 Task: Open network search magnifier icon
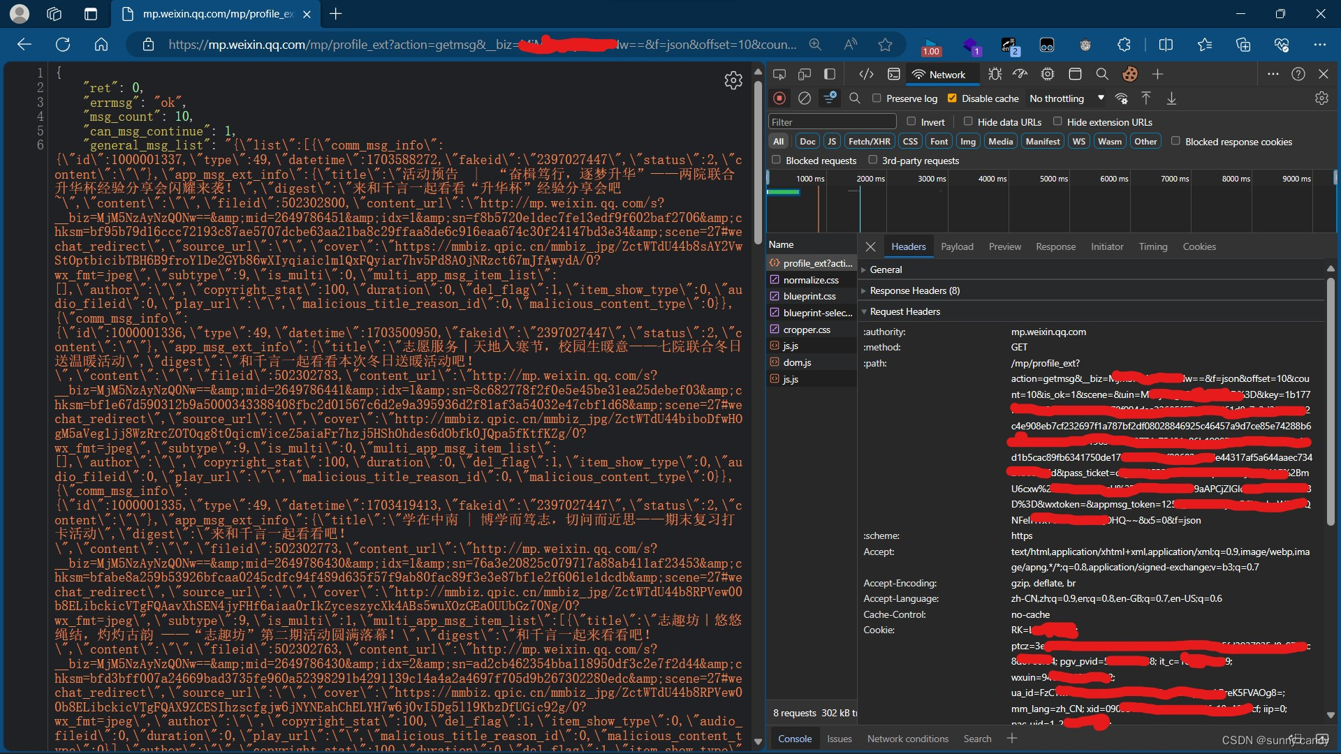click(x=854, y=98)
